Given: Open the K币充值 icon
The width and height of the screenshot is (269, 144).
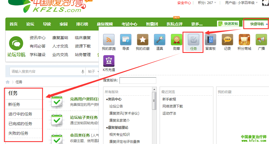Looking at the screenshot, I should pos(109,61).
